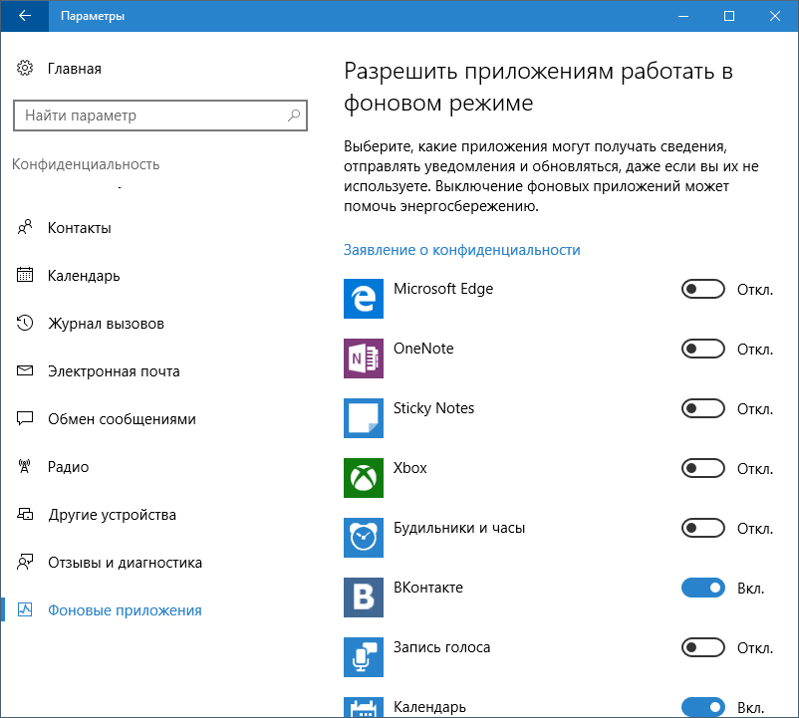Turn on the OneNote background toggle
This screenshot has height=718, width=799.
(703, 349)
